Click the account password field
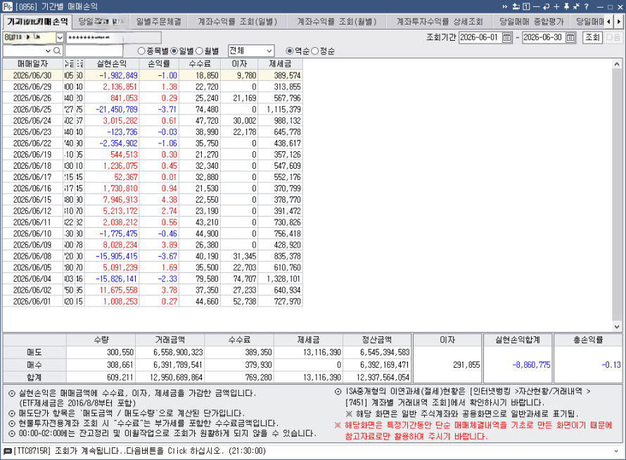The image size is (626, 460). point(114,37)
